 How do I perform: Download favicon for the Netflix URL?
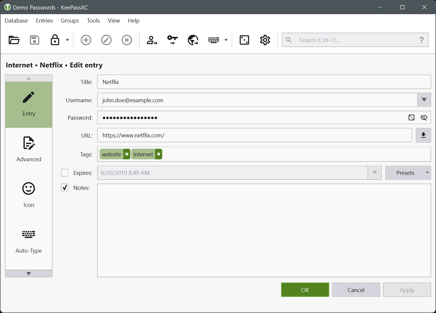coord(423,135)
